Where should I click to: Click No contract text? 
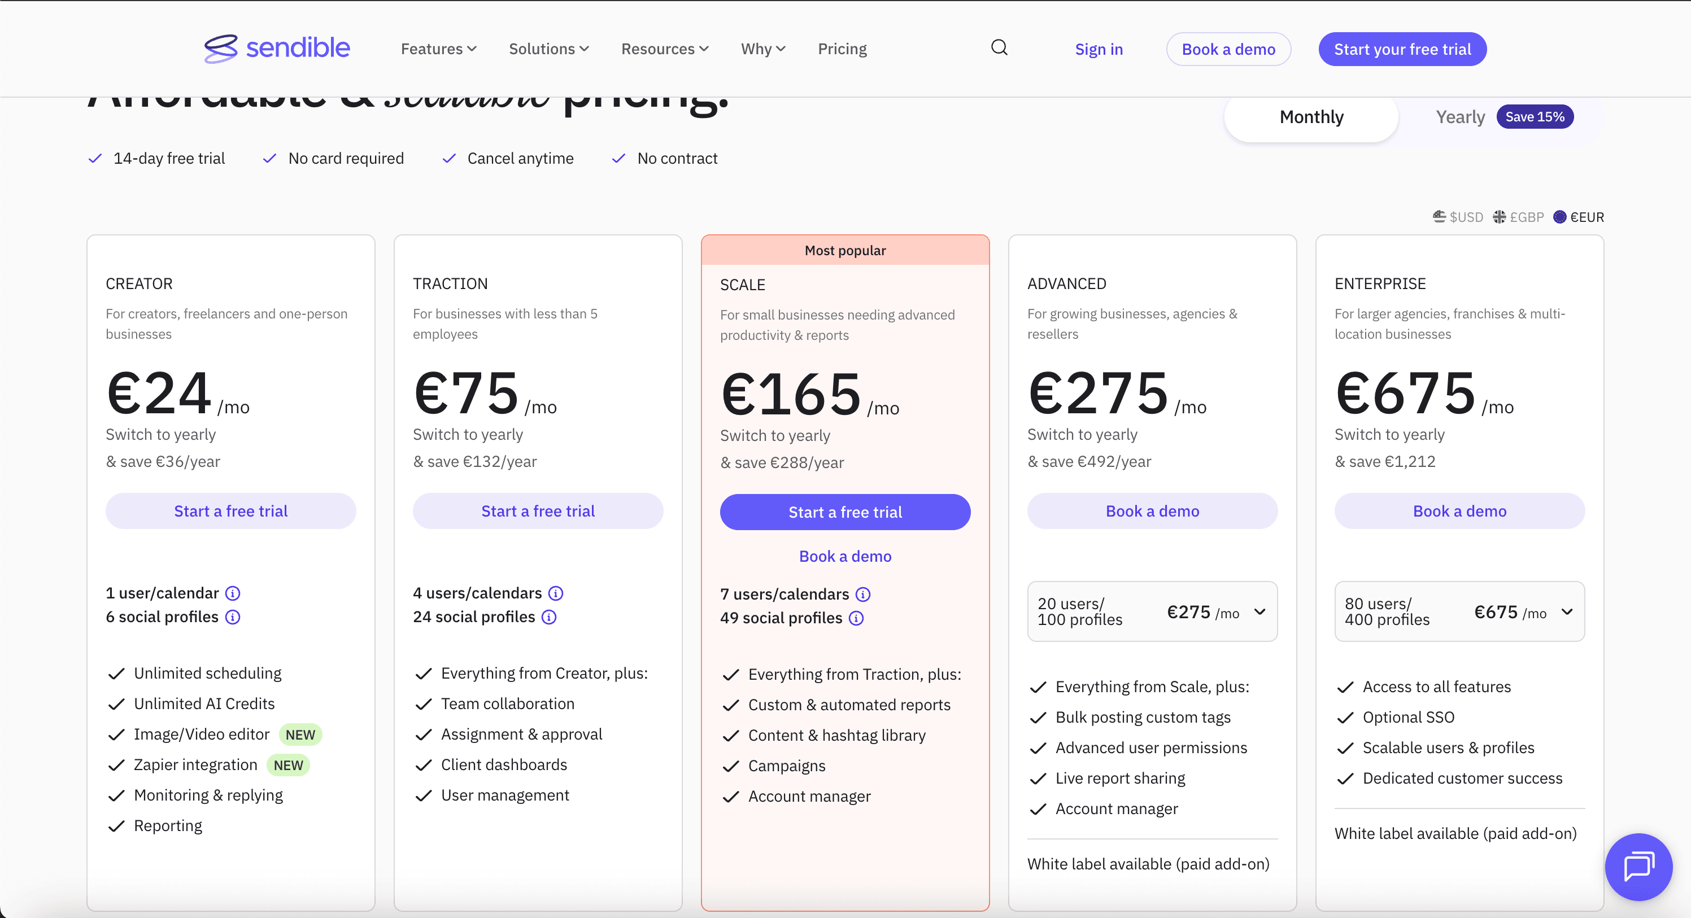677,158
